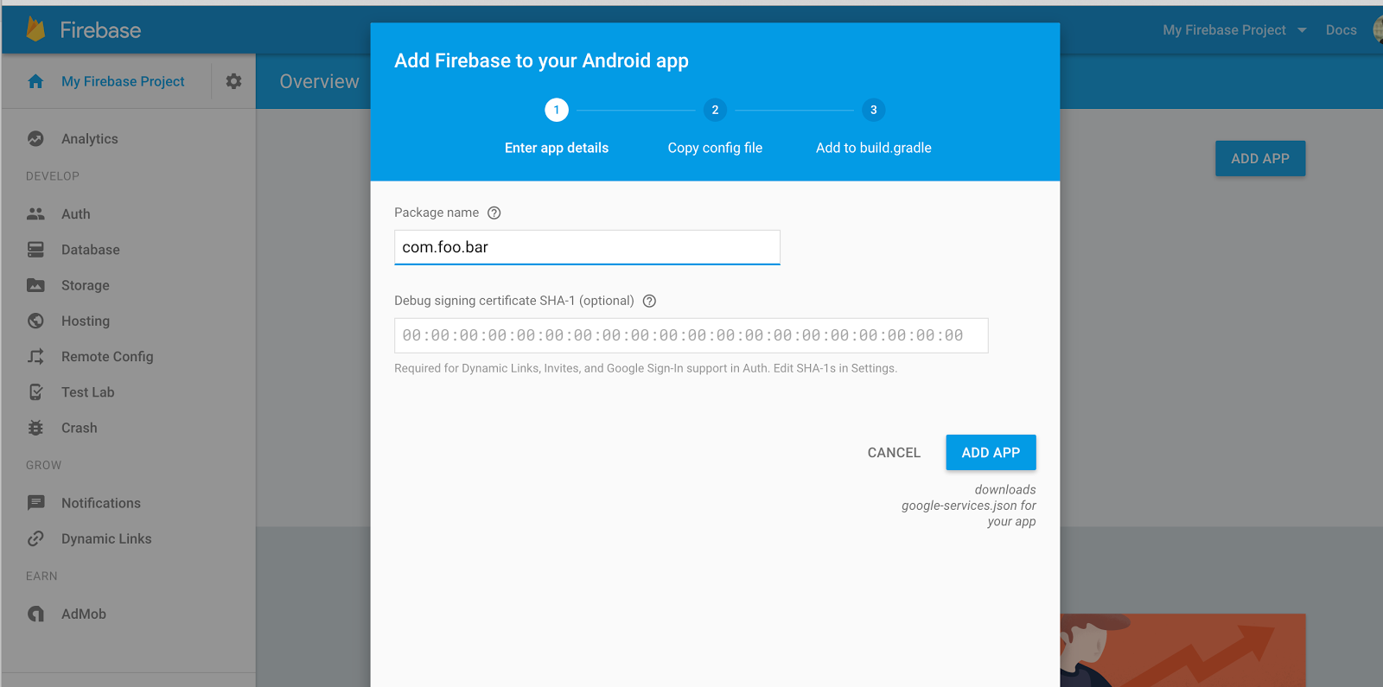Click the EARN section header
Image resolution: width=1383 pixels, height=687 pixels.
tap(41, 576)
